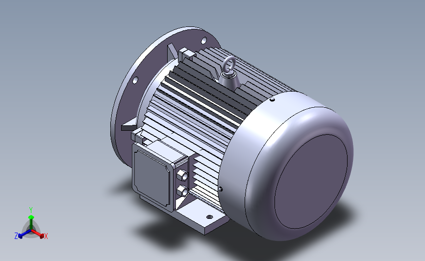Select the top screw on the fan cover
The height and width of the screenshot is (261, 425).
tap(273, 99)
